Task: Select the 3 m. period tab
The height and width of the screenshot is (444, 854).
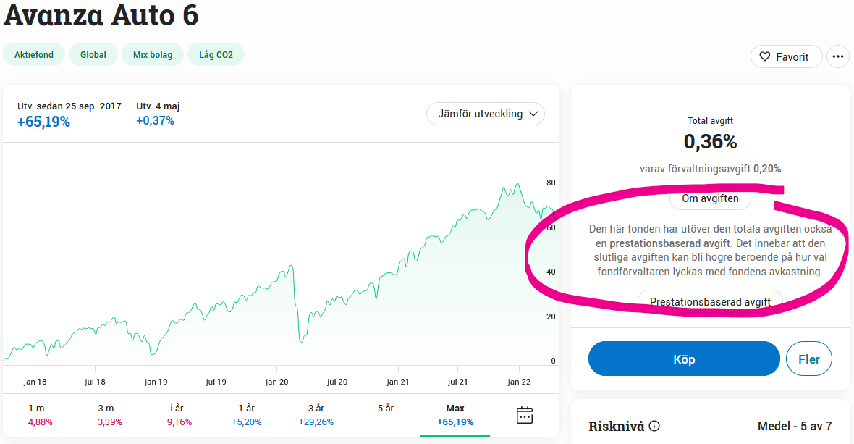Action: (x=107, y=415)
